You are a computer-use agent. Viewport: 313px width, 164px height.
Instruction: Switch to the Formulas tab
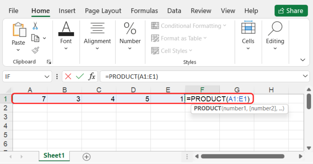click(x=144, y=11)
